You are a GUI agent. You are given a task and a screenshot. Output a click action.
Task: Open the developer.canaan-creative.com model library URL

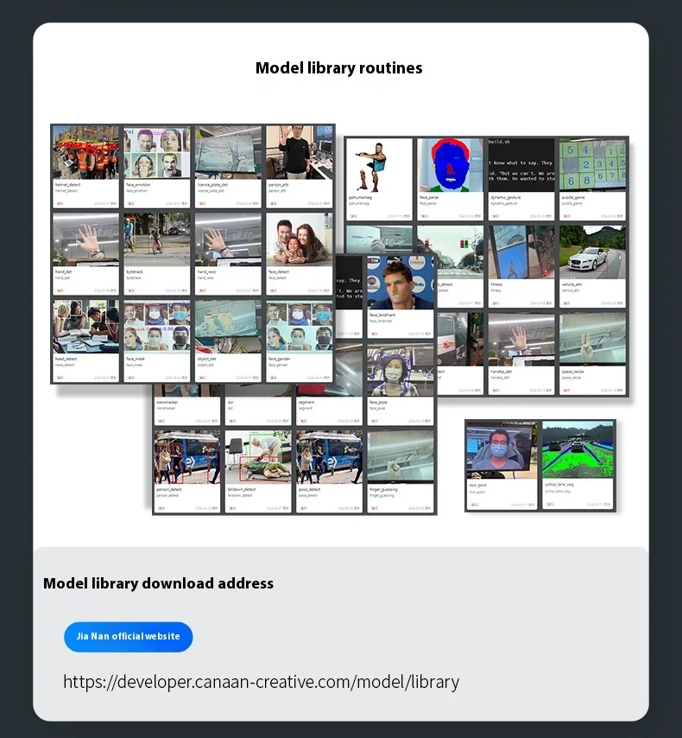coord(261,682)
